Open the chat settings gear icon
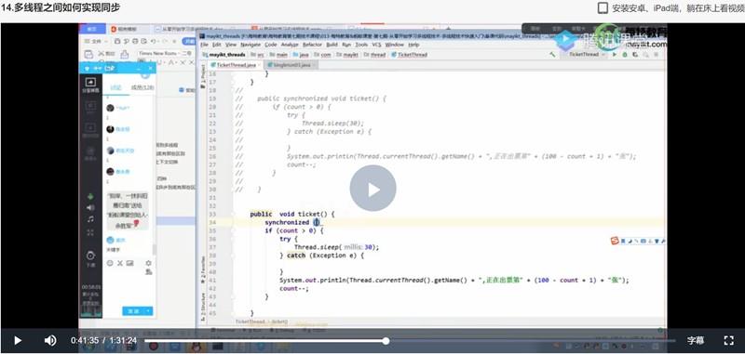This screenshot has height=354, width=745. (x=148, y=263)
